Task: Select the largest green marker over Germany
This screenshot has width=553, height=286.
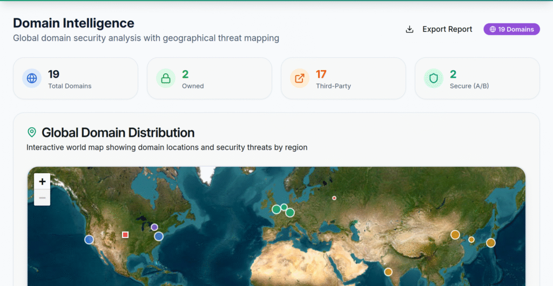Action: coord(290,213)
